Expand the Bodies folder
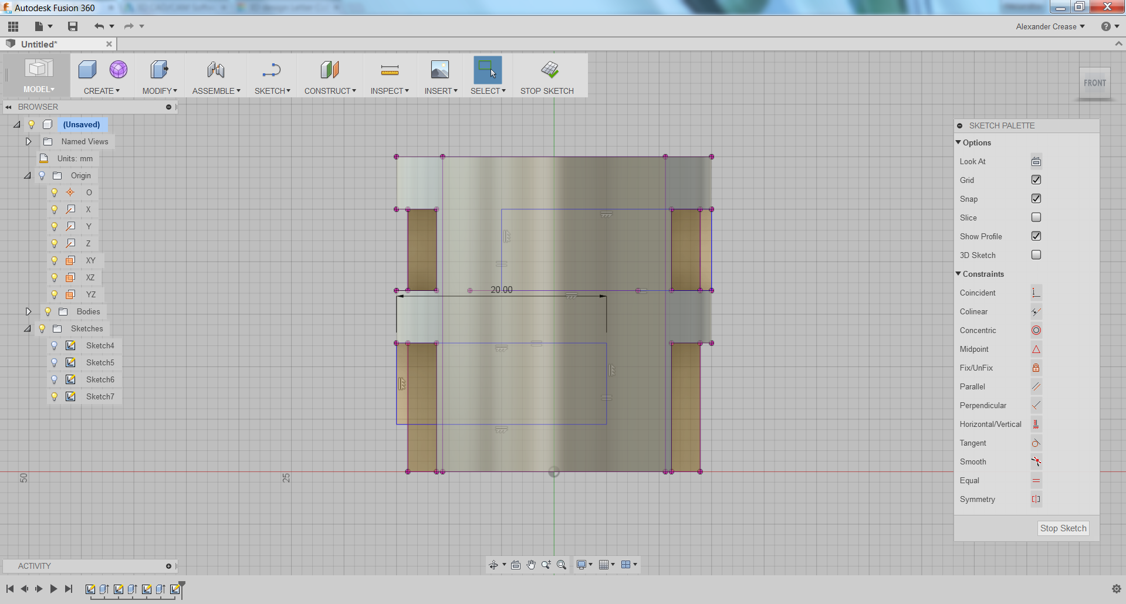1126x604 pixels. point(28,311)
